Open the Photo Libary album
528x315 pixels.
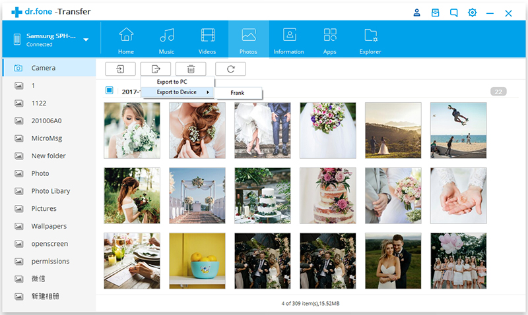pyautogui.click(x=49, y=191)
